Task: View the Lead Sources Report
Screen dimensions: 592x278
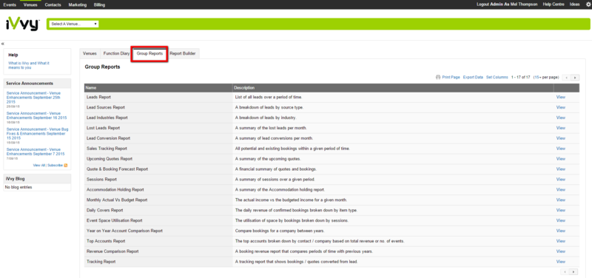Action: (x=561, y=107)
